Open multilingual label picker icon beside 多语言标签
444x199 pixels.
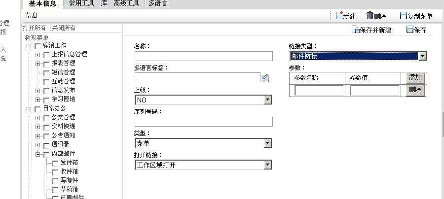point(265,78)
